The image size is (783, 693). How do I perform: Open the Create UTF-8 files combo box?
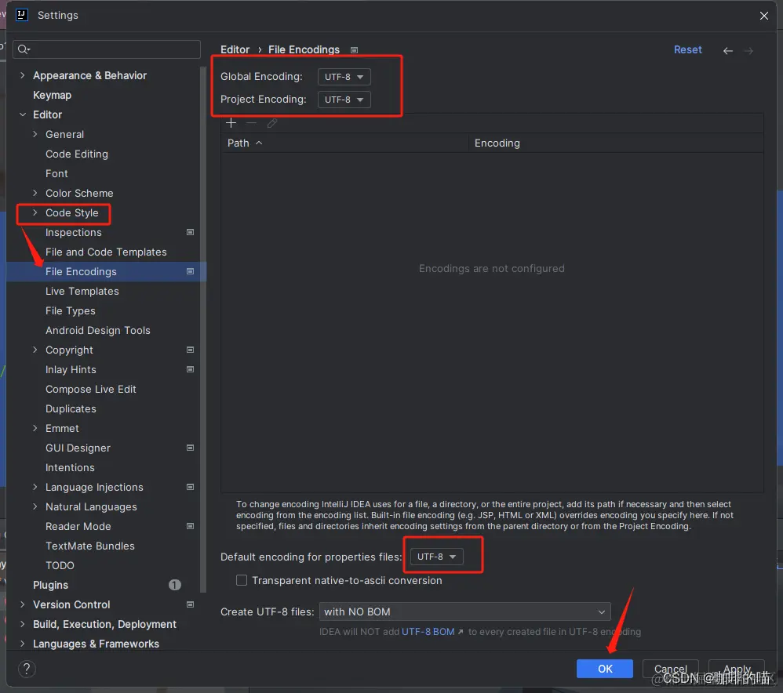click(465, 611)
